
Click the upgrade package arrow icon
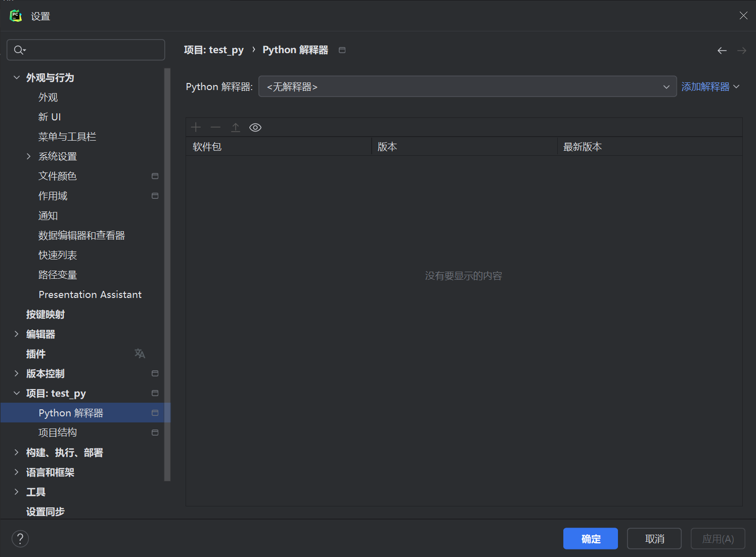(x=235, y=127)
